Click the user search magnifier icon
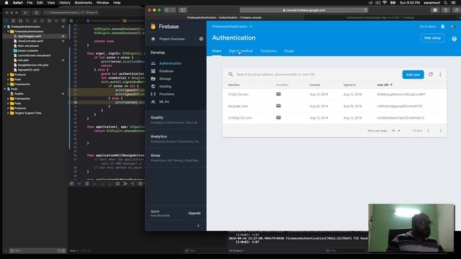 pos(230,74)
